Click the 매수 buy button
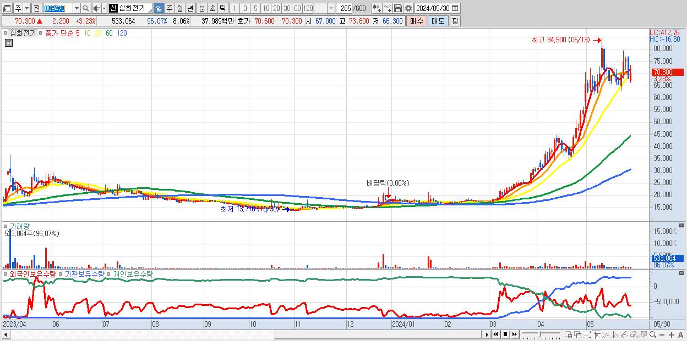The height and width of the screenshot is (341, 687). [417, 21]
